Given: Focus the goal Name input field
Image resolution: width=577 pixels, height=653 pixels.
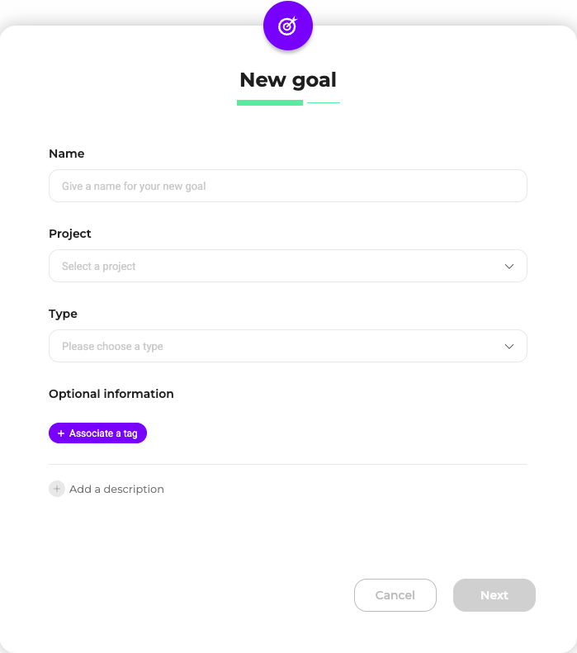Looking at the screenshot, I should pos(287,186).
